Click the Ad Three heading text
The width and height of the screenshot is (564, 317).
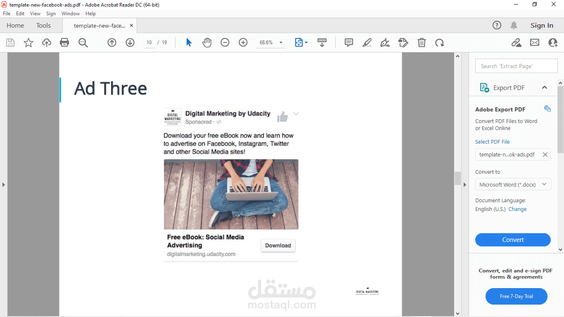(x=111, y=88)
